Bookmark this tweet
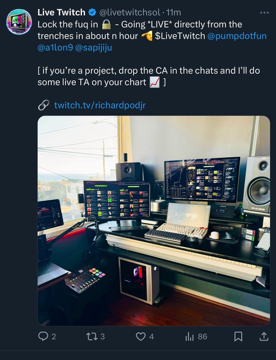276x360 pixels. click(238, 336)
